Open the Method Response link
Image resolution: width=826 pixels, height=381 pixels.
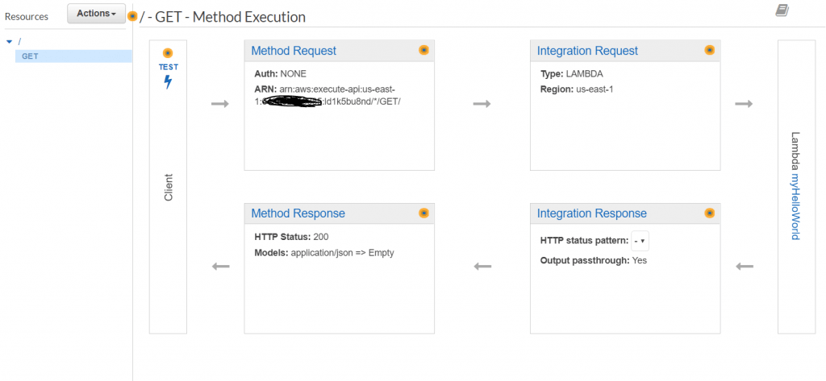click(x=298, y=213)
